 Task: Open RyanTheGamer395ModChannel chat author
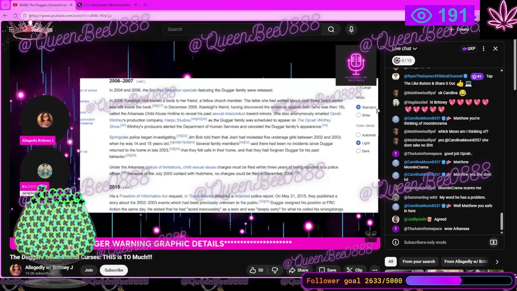click(433, 76)
